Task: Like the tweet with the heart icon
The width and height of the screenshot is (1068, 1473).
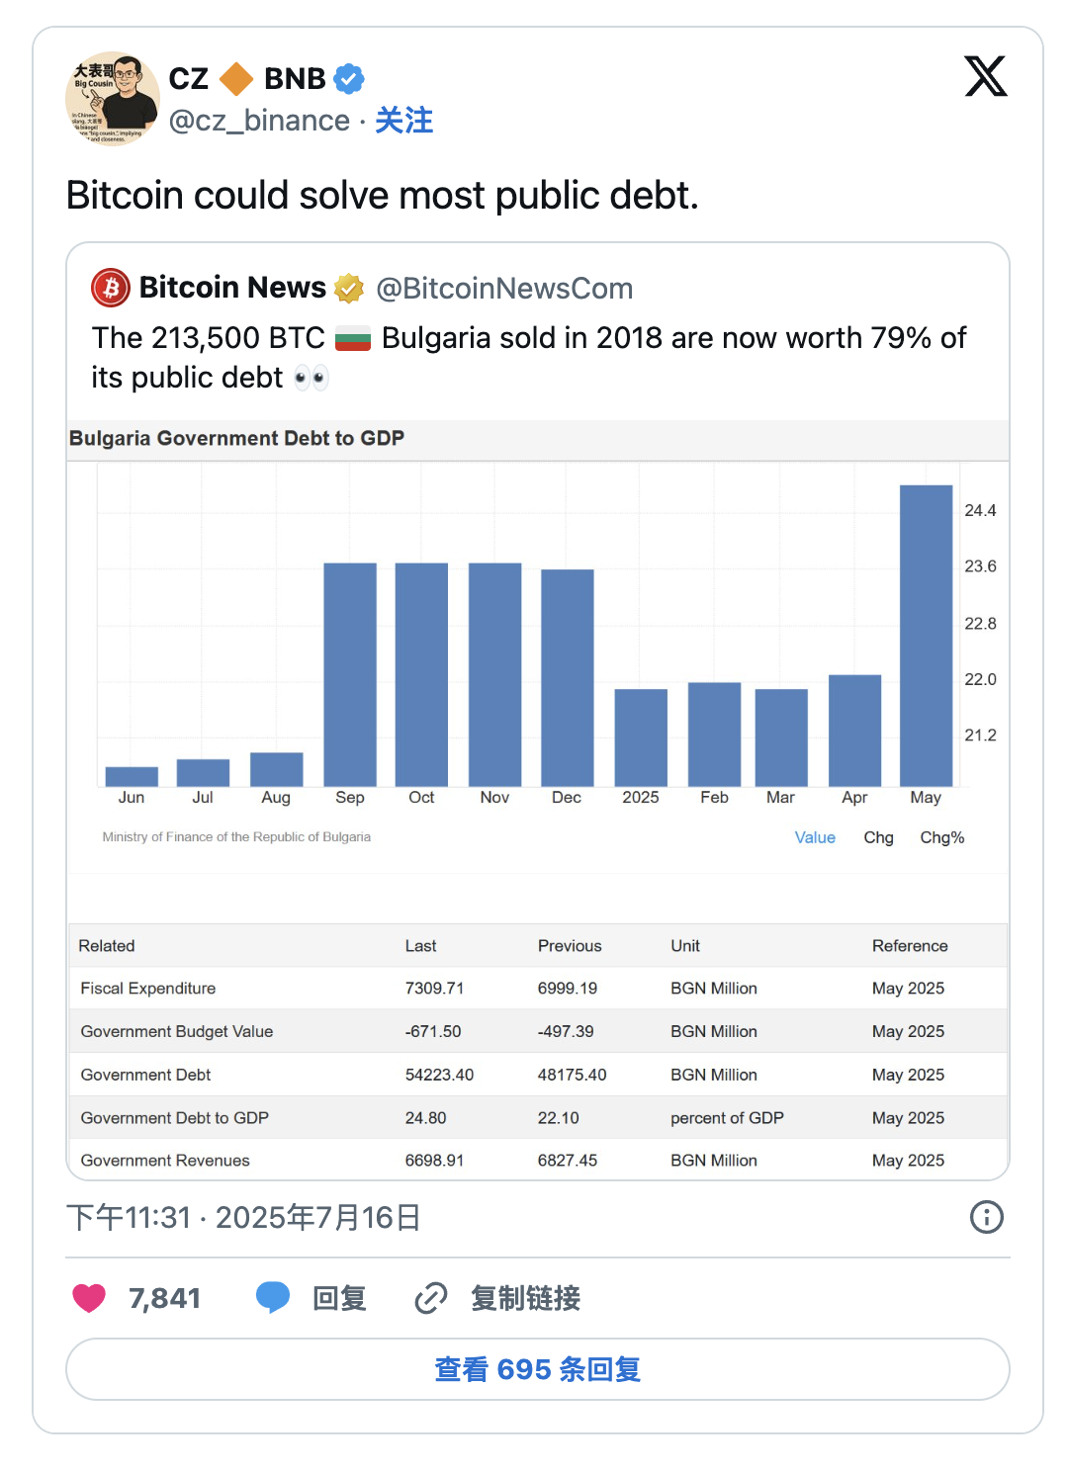Action: (x=89, y=1298)
